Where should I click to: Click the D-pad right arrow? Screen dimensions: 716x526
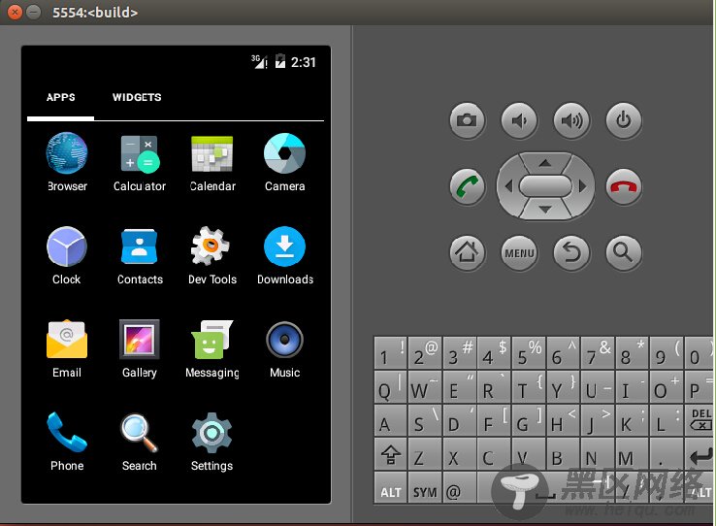[x=582, y=186]
